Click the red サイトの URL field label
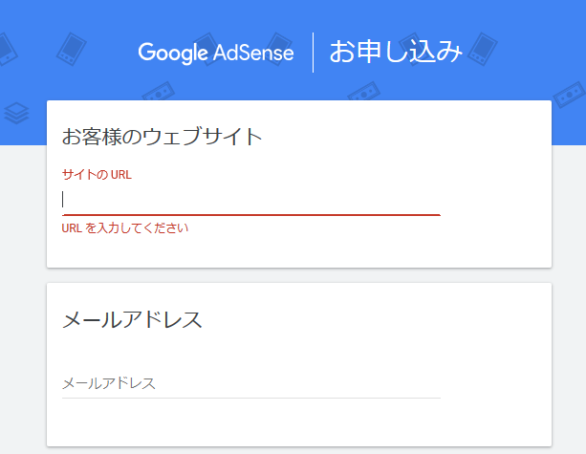The width and height of the screenshot is (586, 454). pyautogui.click(x=96, y=174)
